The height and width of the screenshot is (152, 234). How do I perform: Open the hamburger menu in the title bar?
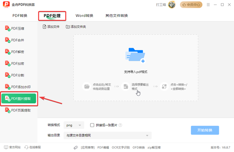(208, 5)
